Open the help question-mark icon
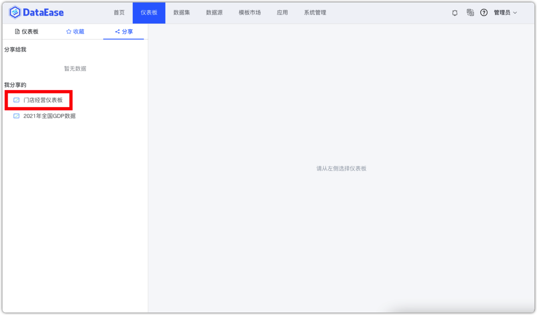Screen dimensions: 537x315 (484, 12)
